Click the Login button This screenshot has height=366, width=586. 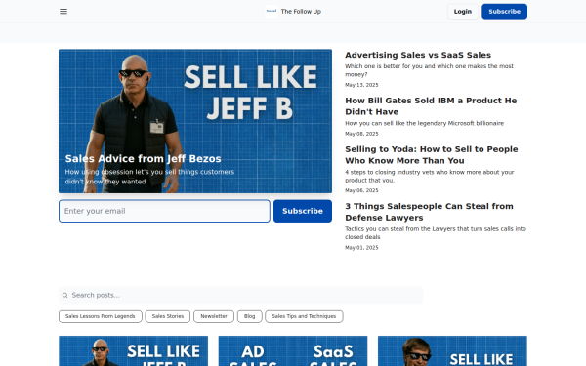(x=463, y=12)
